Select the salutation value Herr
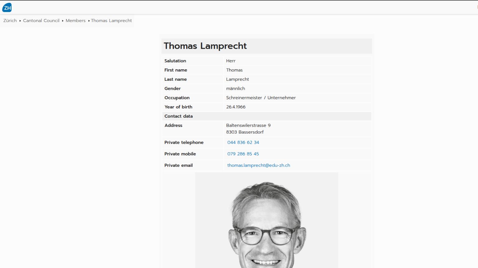 point(231,61)
